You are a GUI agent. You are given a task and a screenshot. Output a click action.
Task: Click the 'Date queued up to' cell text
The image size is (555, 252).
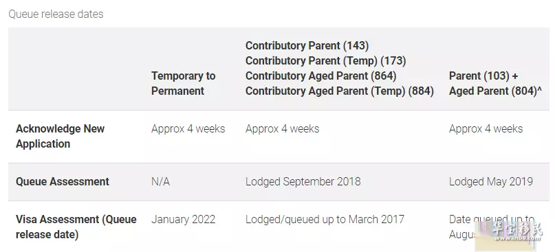(x=492, y=220)
